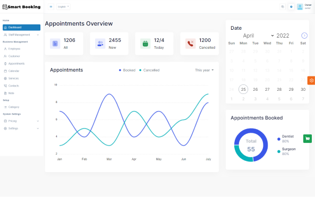
Task: Click the Pricing sidebar icon
Action: click(5, 121)
